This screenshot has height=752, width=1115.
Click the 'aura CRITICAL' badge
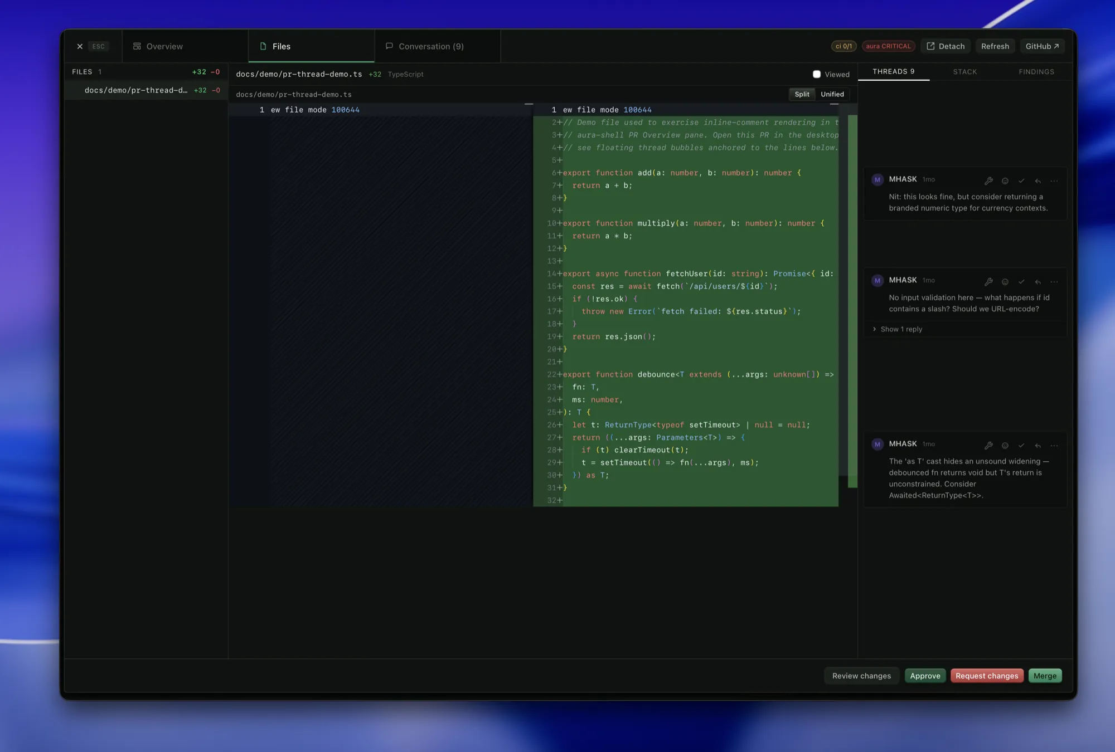tap(888, 46)
